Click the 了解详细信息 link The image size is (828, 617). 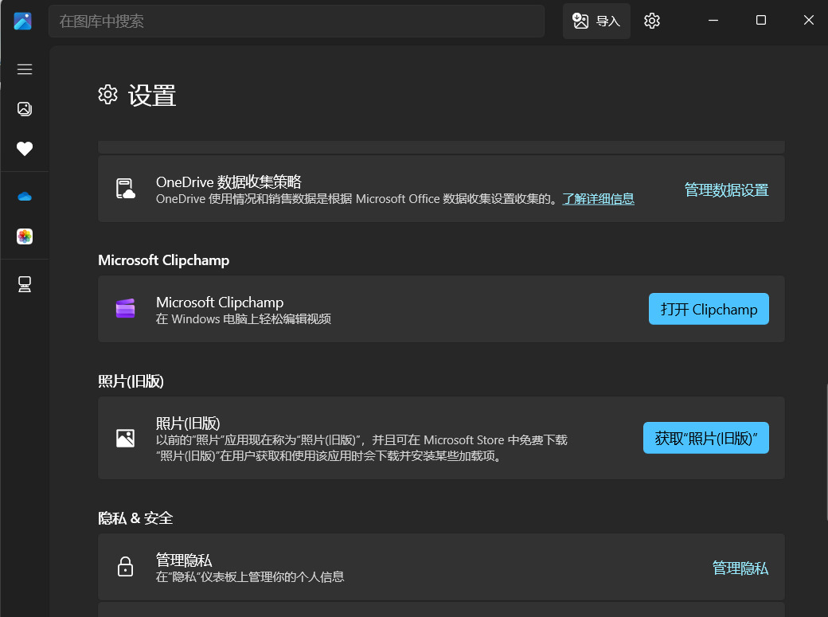click(x=598, y=199)
